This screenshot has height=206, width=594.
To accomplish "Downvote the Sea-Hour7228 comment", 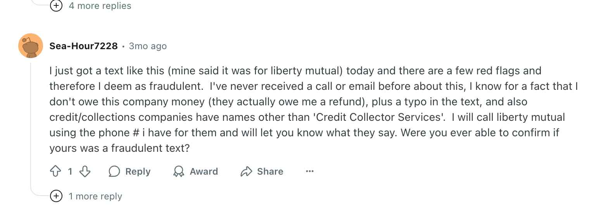I will (x=85, y=172).
